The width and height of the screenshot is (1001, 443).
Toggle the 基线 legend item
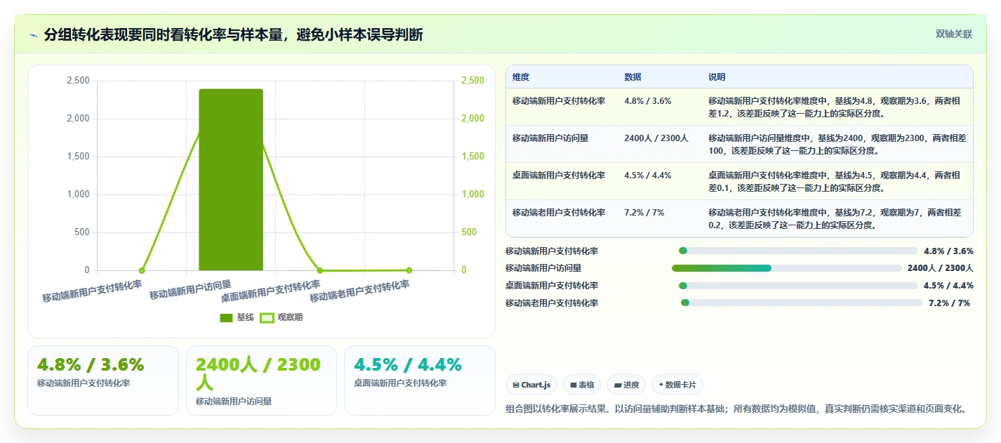pyautogui.click(x=237, y=317)
